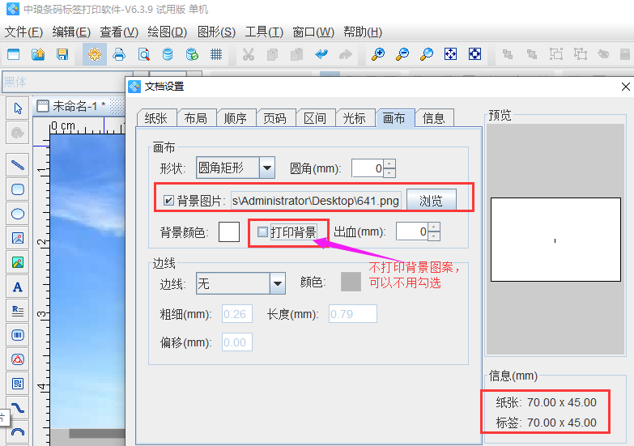
Task: Click the Cut scissors icon
Action: point(249,53)
